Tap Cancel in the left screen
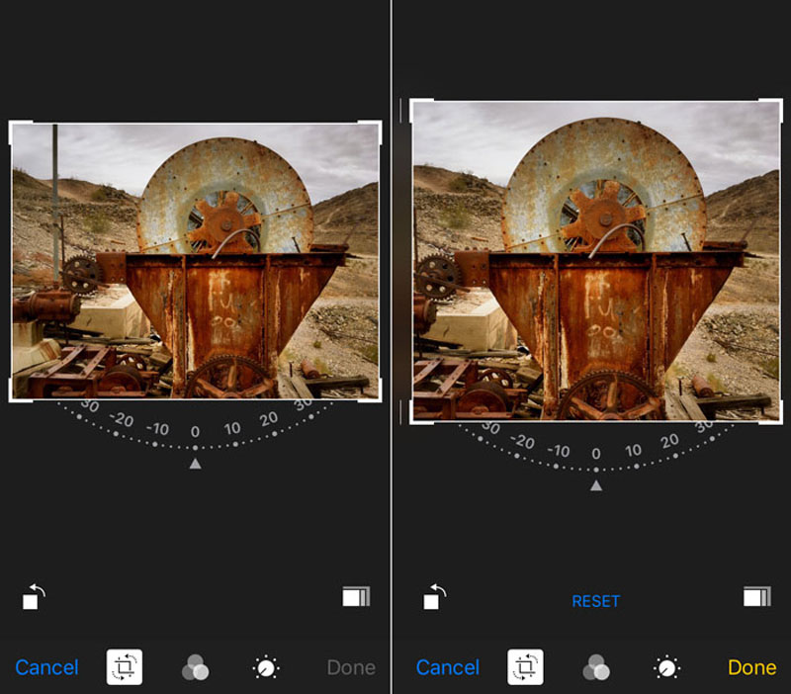The width and height of the screenshot is (791, 694). [x=46, y=667]
